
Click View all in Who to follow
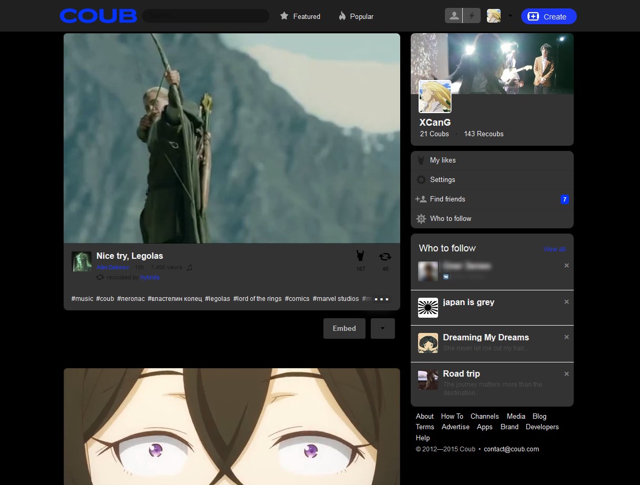(554, 249)
